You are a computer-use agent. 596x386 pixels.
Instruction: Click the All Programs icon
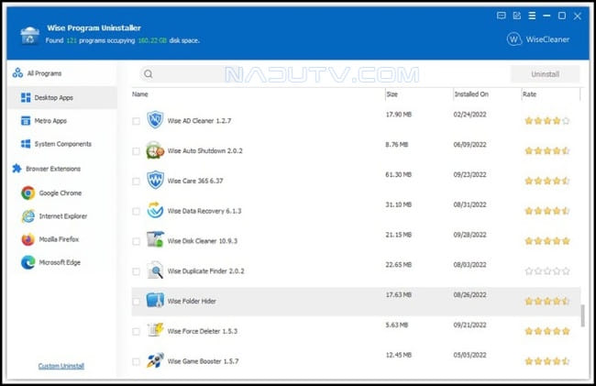17,73
